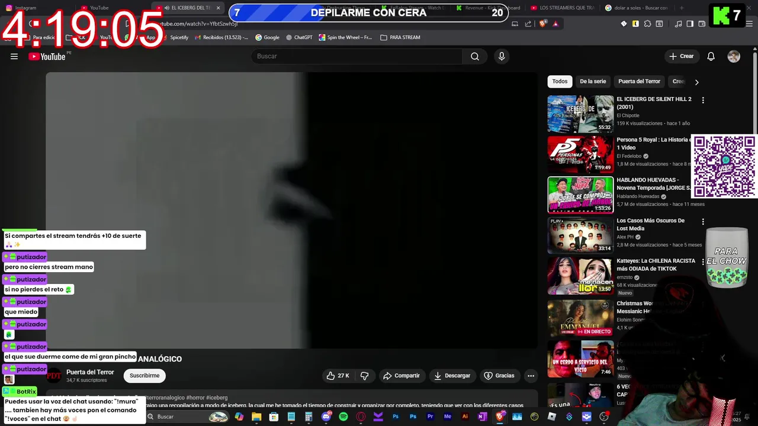Open EL ICEBERG DE SILENT HILL 2 thumbnail
758x426 pixels.
click(x=580, y=114)
